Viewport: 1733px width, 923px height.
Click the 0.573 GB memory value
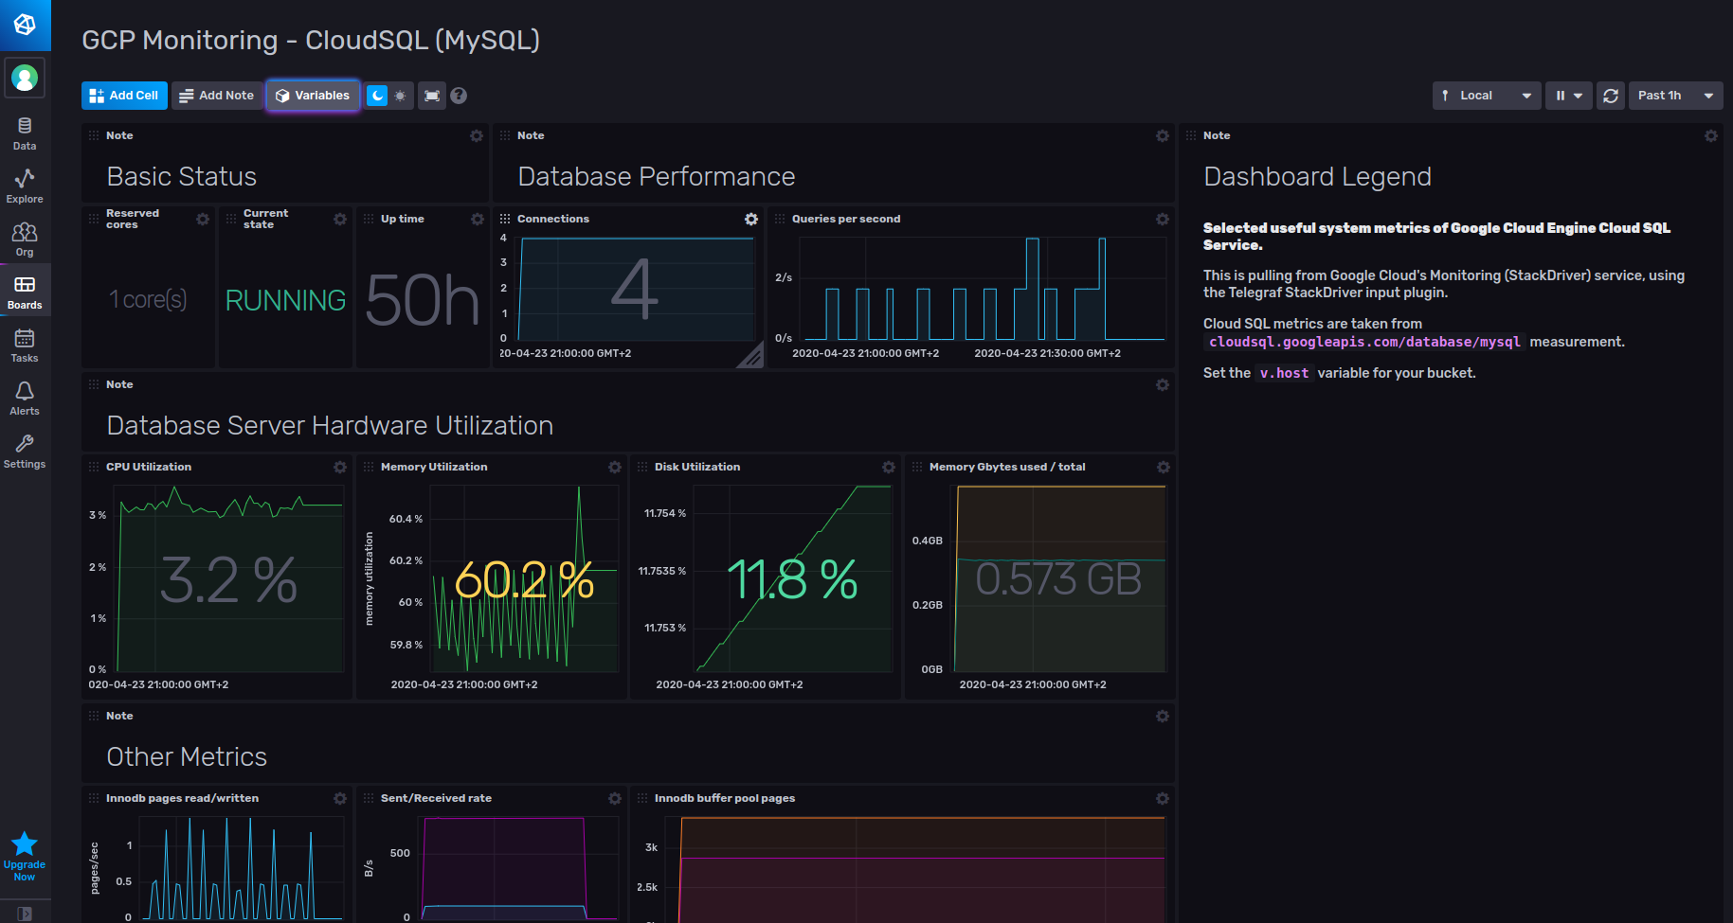pos(1058,579)
